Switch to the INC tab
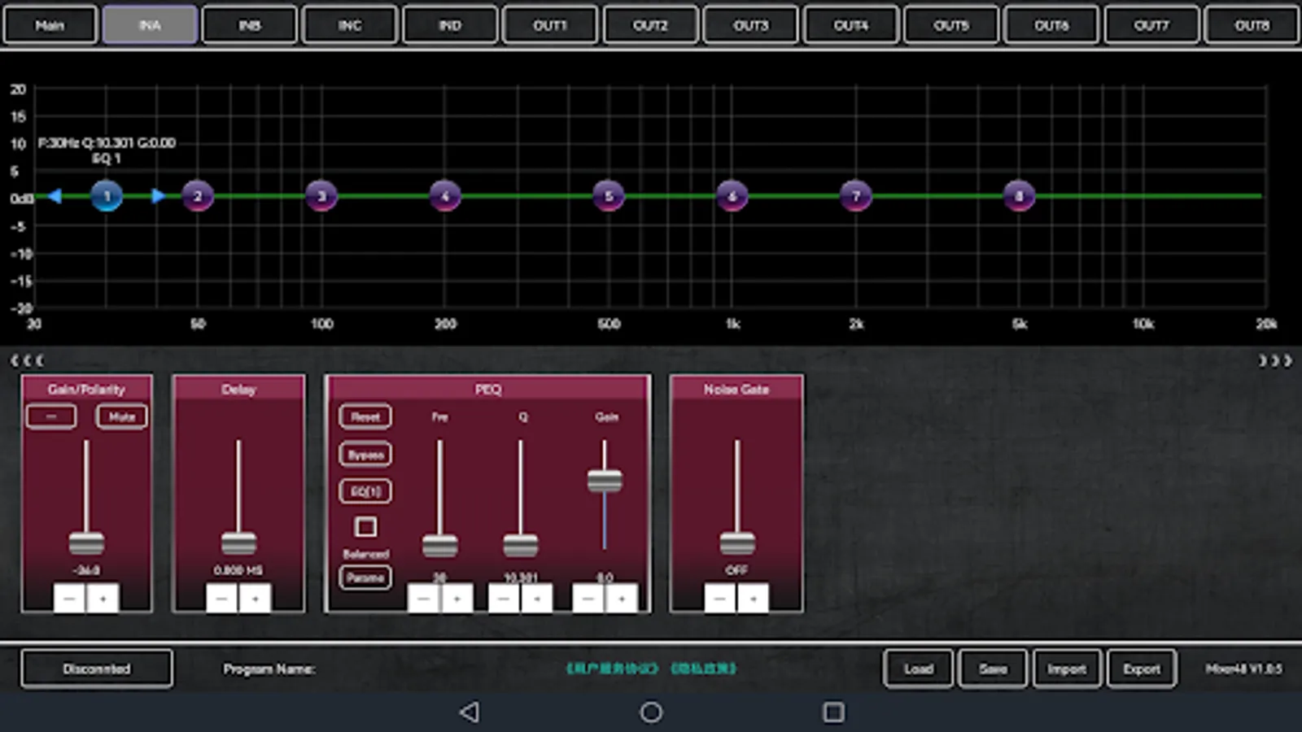1302x732 pixels. (x=350, y=25)
